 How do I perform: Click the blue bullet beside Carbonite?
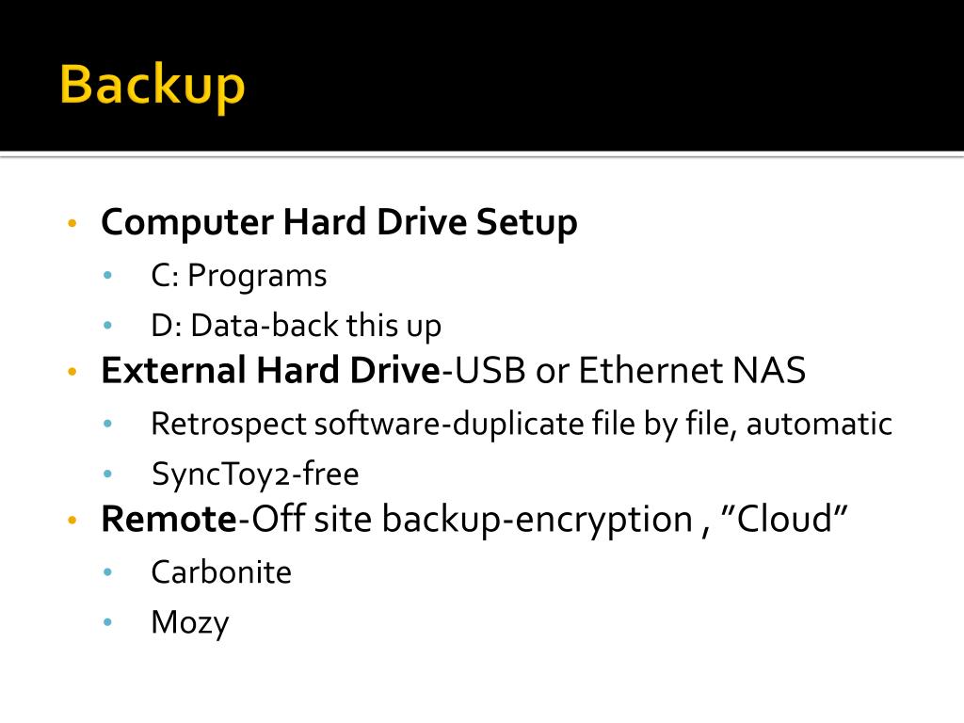[x=108, y=572]
